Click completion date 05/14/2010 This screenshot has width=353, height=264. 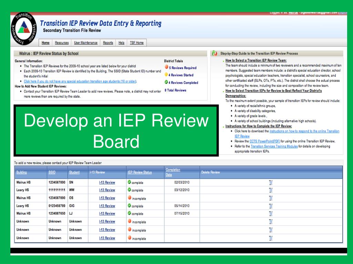coord(182,206)
